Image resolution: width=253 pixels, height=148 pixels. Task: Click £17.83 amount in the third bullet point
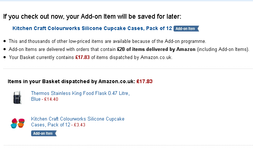click(82, 57)
